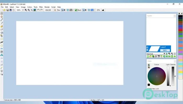The width and height of the screenshot is (183, 104).
Task: Open the Normal blend mode dropdown
Action: [x=156, y=54]
